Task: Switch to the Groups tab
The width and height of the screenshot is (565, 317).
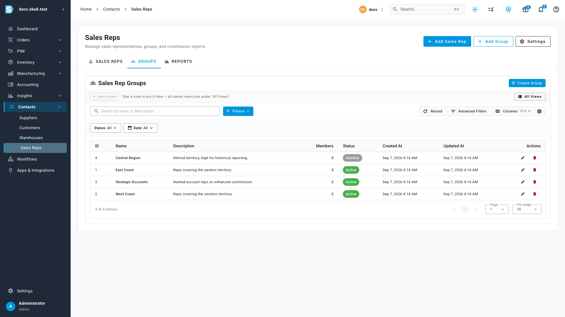Action: pyautogui.click(x=144, y=61)
